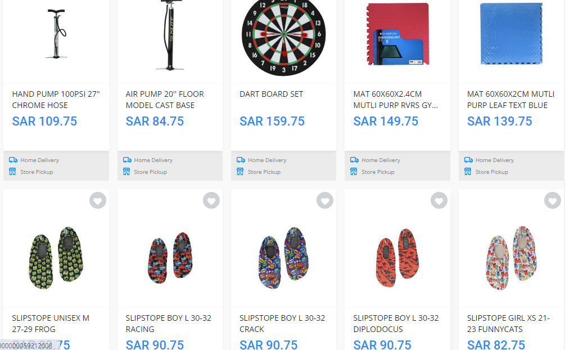View the orange Diplodocus slippers image
This screenshot has height=350, width=565.
398,257
